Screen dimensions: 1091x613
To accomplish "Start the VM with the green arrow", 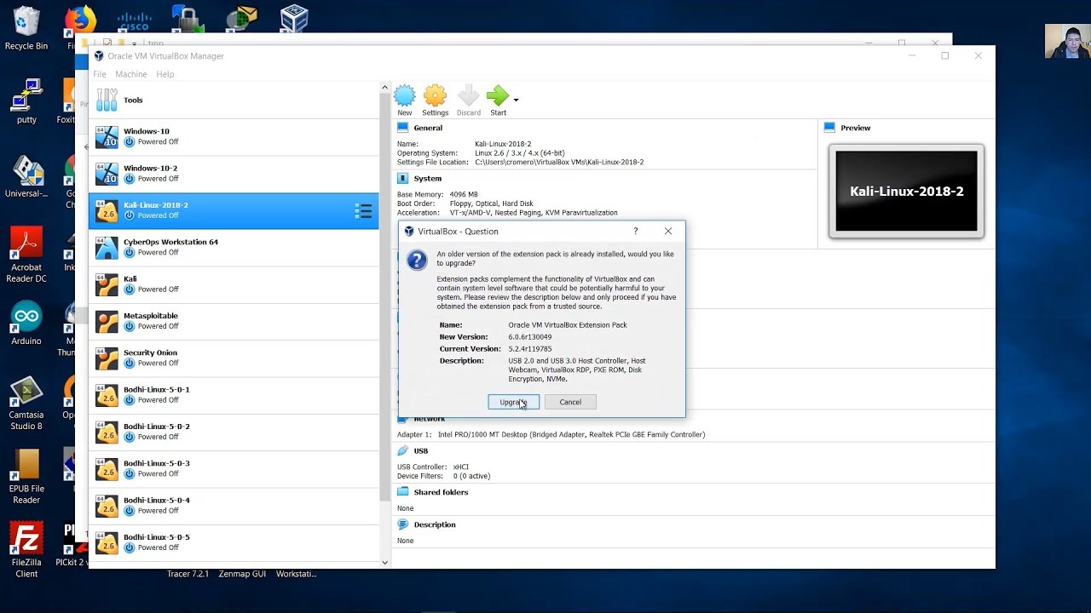I will [x=498, y=96].
